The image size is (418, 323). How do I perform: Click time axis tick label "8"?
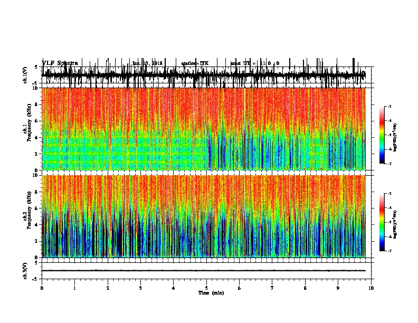pos(305,288)
